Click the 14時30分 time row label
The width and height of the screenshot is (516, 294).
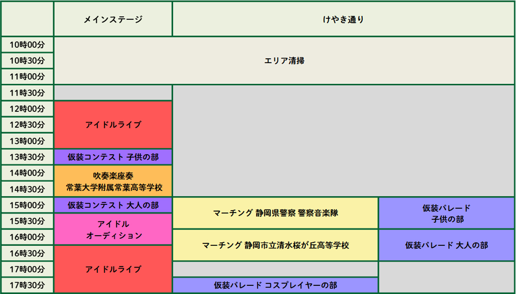27,189
